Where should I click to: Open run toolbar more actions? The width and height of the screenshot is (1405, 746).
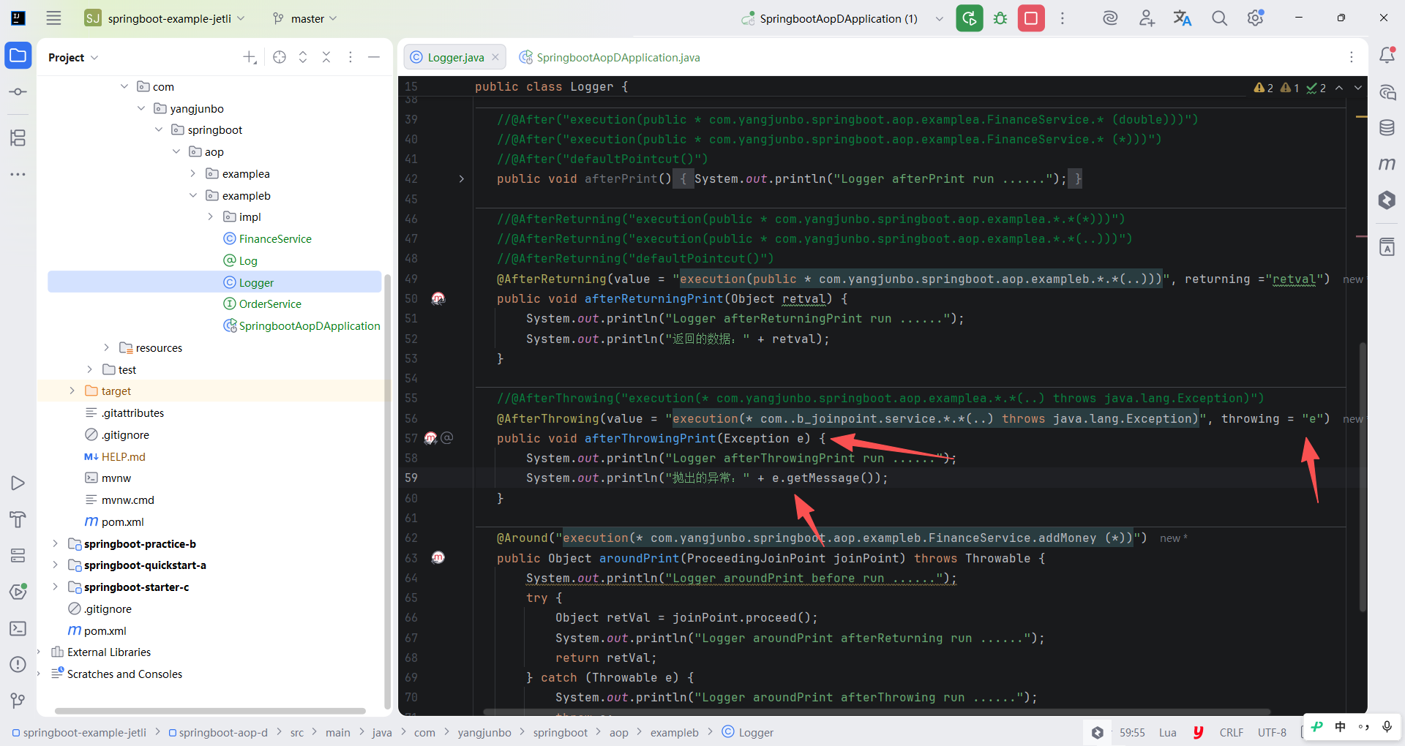pyautogui.click(x=1063, y=18)
